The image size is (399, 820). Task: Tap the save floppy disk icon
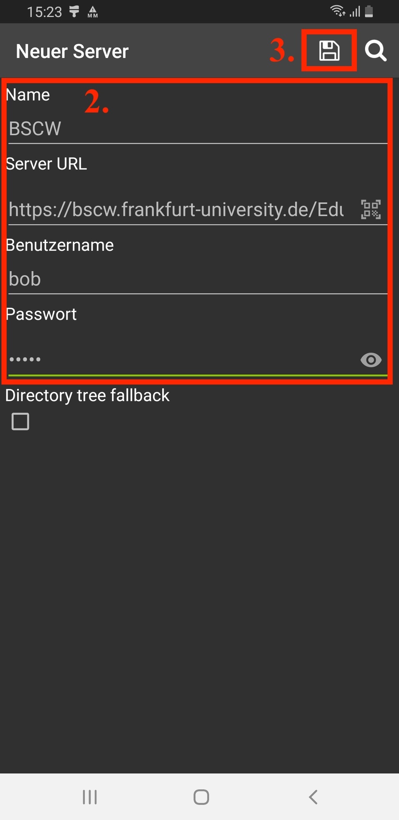point(329,51)
